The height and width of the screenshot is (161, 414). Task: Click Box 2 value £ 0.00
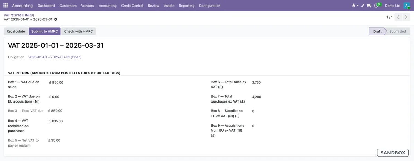coord(54,97)
